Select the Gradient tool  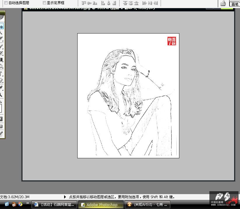coord(1,59)
